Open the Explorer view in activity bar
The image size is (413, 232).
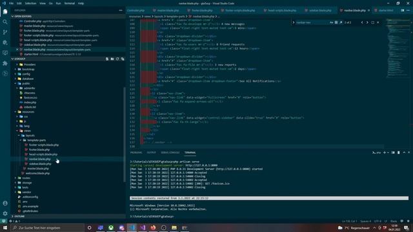pyautogui.click(x=5, y=12)
